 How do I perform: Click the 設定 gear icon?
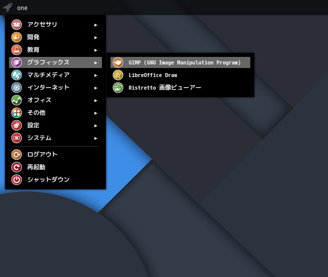pyautogui.click(x=17, y=125)
